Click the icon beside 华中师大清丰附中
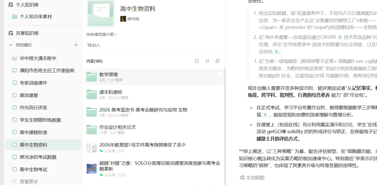The height and width of the screenshot is (185, 377). [x=14, y=58]
